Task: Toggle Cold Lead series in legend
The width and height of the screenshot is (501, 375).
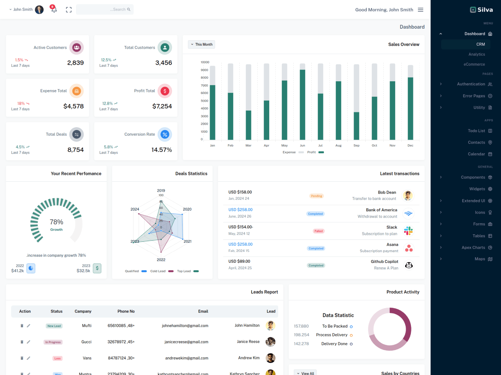Action: click(x=162, y=271)
